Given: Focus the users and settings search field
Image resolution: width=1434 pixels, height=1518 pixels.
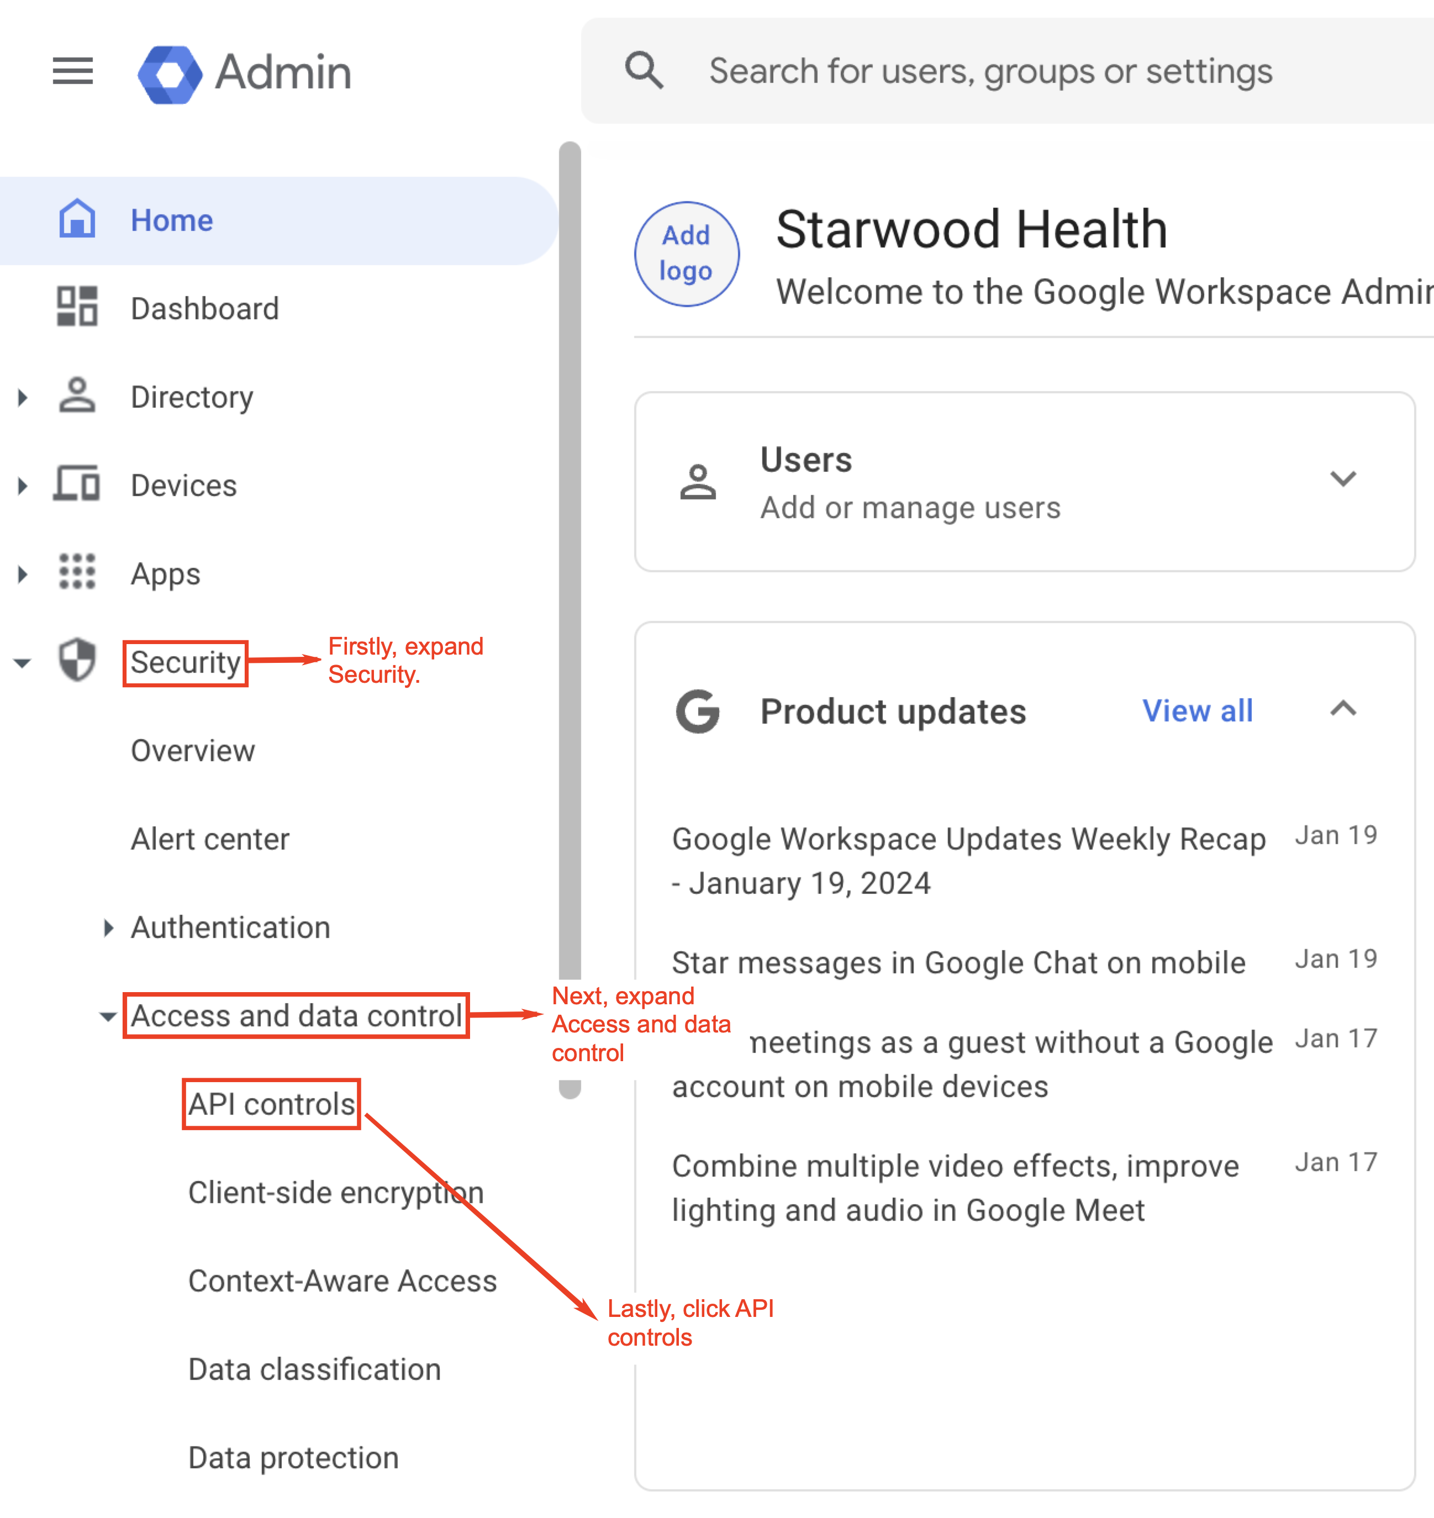Looking at the screenshot, I should (990, 71).
